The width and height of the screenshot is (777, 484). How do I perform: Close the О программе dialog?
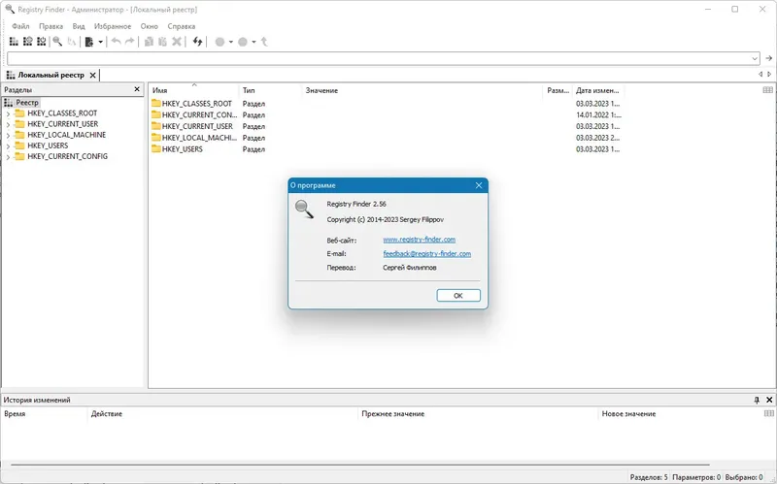pyautogui.click(x=479, y=185)
